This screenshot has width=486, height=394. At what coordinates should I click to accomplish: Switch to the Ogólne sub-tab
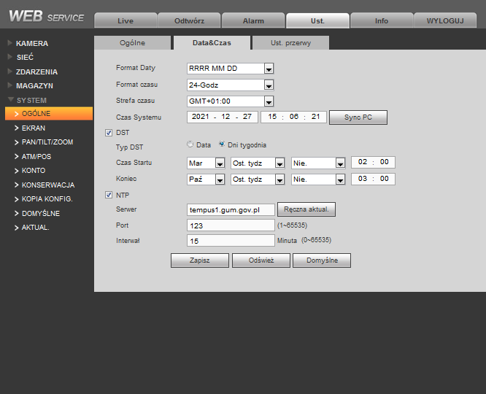132,43
